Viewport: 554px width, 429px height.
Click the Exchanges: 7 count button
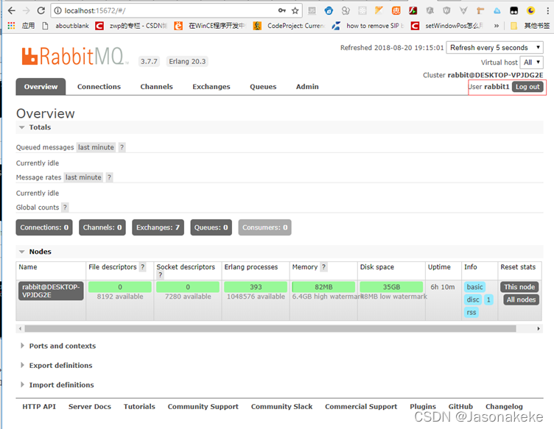point(158,227)
